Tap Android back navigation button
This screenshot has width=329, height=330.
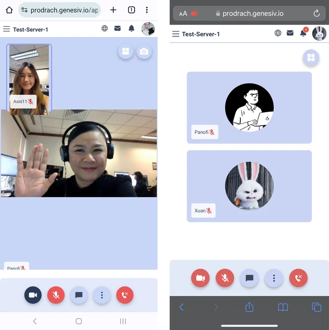tap(35, 321)
